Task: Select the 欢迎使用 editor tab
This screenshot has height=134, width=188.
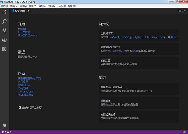Action: 20,11
